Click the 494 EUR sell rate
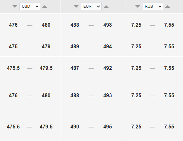The image size is (183, 141). tap(108, 47)
